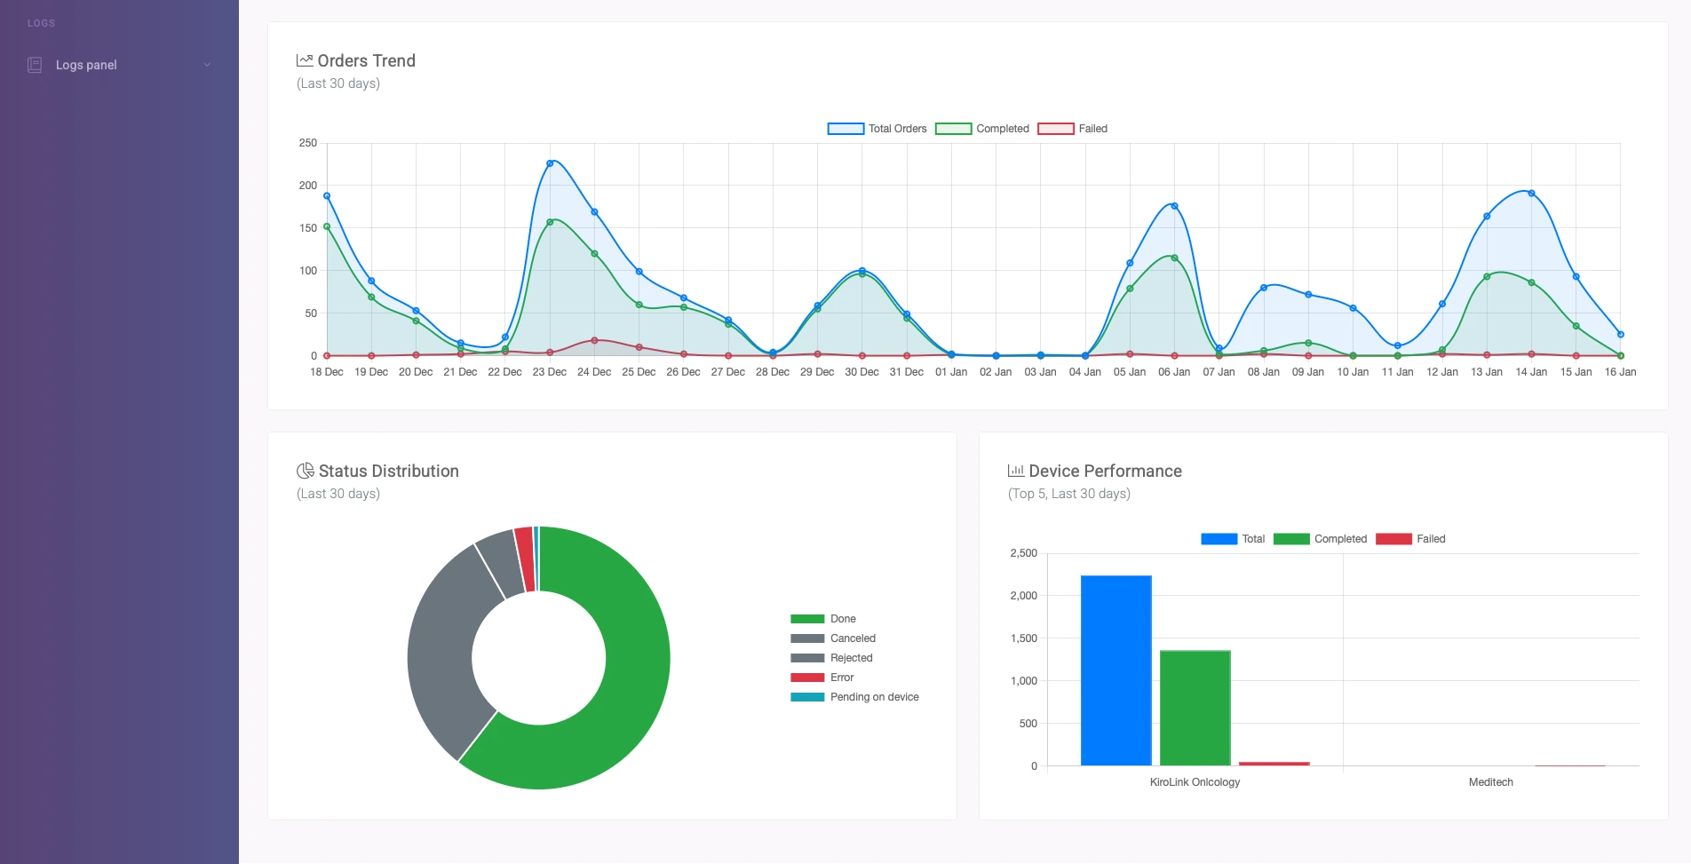Click the Meditech label on the axis
The width and height of the screenshot is (1691, 864).
click(x=1490, y=781)
